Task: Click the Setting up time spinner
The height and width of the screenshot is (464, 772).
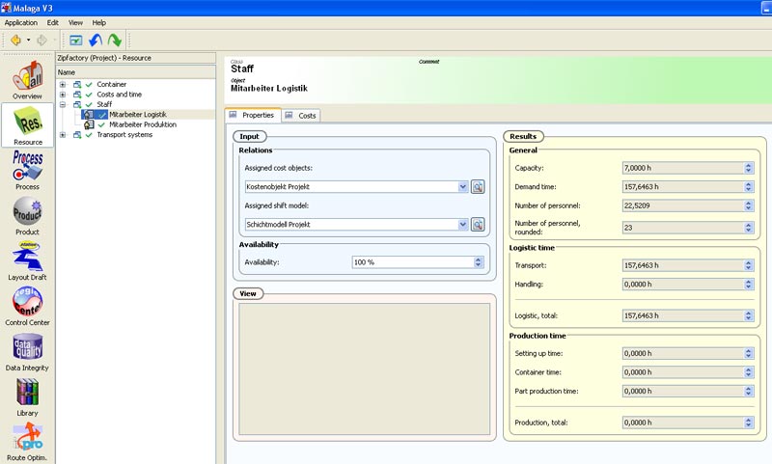Action: [749, 353]
